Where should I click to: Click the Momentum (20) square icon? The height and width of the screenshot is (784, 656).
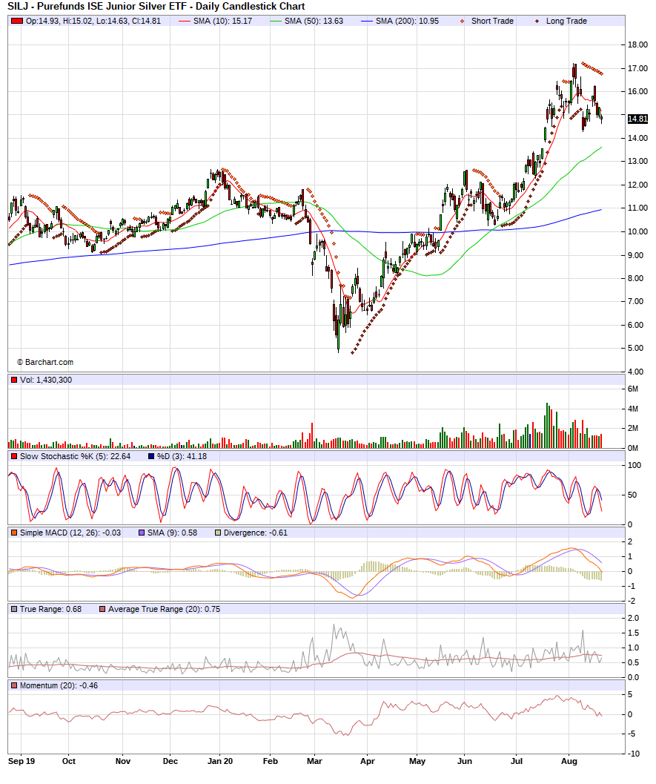[x=15, y=686]
